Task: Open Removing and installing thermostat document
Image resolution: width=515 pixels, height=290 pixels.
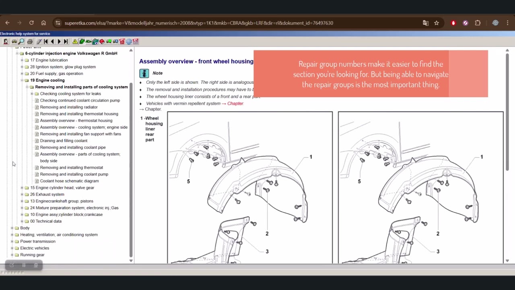Action: click(x=72, y=168)
